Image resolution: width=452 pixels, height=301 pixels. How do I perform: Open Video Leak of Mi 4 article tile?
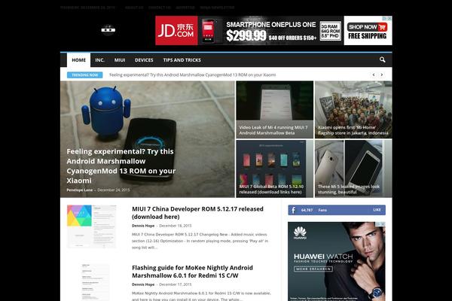click(x=275, y=109)
